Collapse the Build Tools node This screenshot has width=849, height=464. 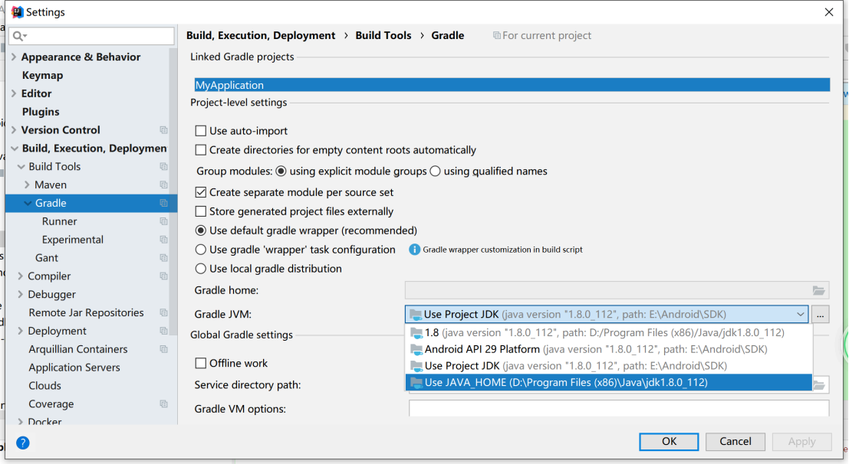click(x=21, y=167)
